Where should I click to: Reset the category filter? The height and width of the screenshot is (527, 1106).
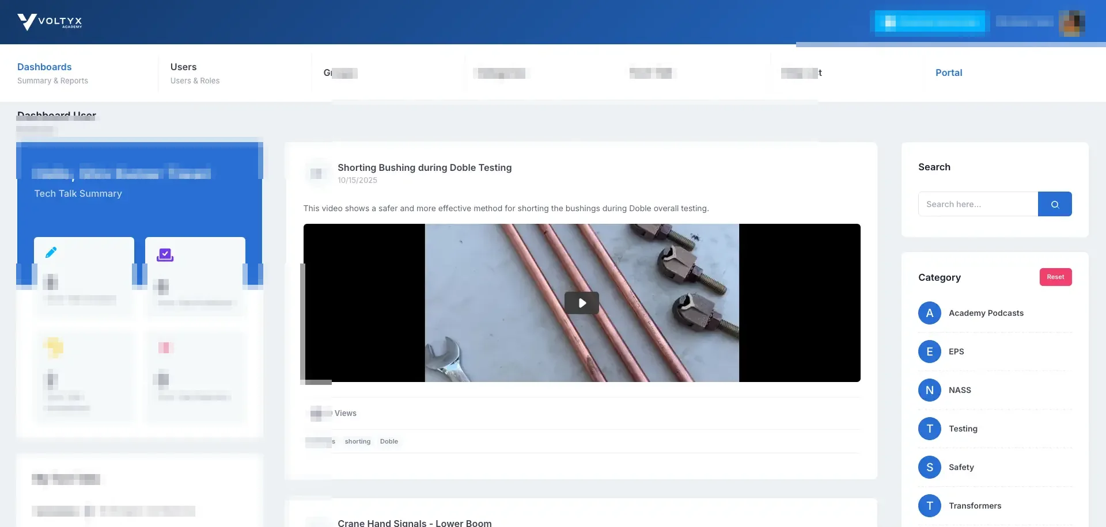tap(1055, 277)
